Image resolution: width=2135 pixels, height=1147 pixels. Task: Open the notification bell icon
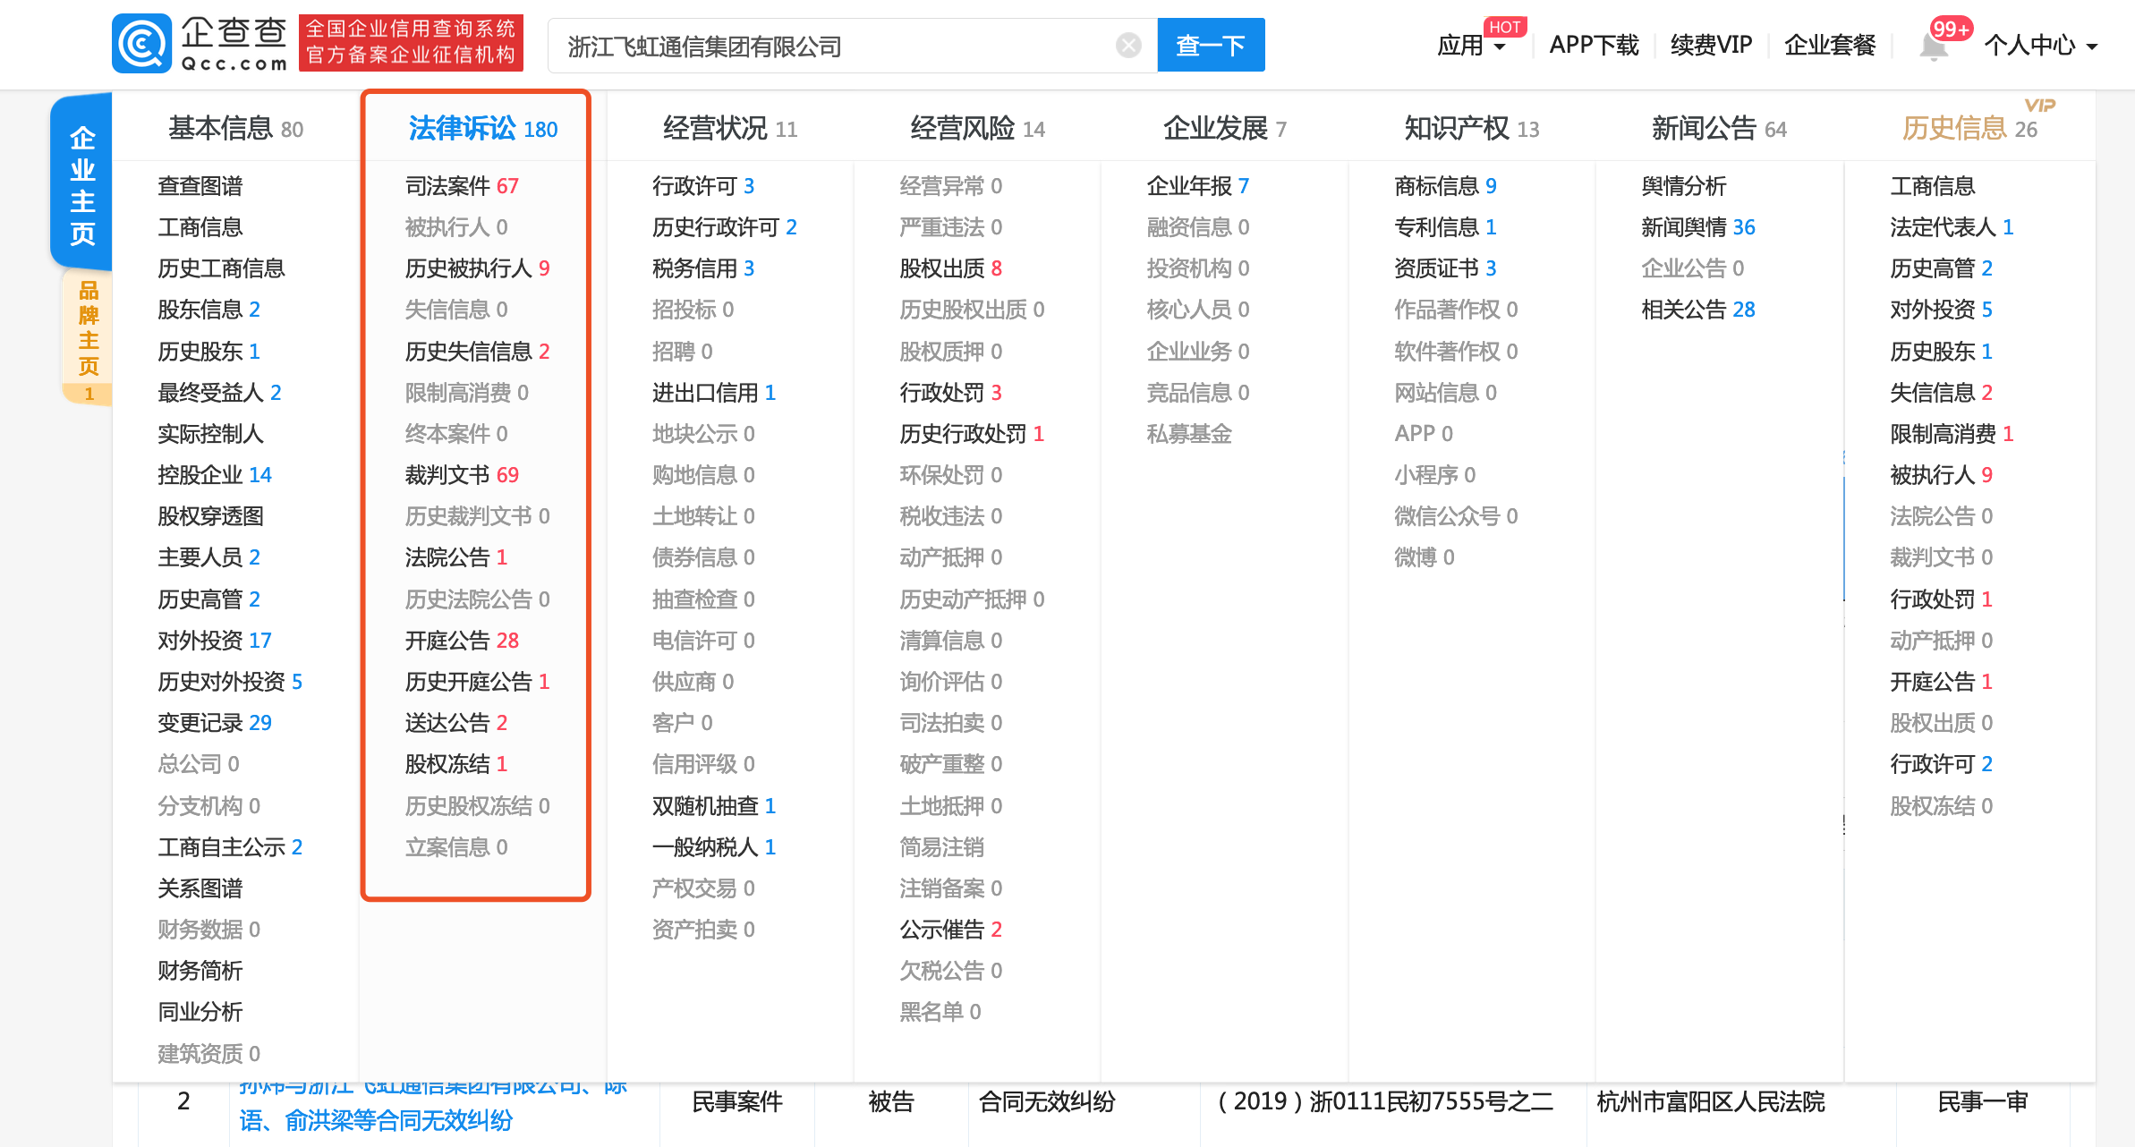[1934, 46]
